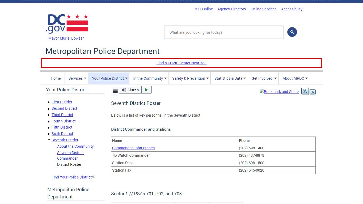
Task: Open Safety & Prevention menu item
Action: (189, 78)
